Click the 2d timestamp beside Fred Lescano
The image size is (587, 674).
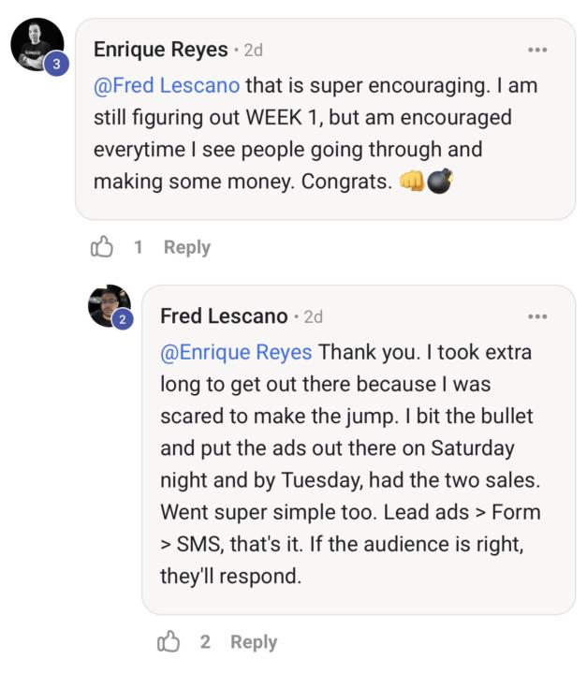pyautogui.click(x=313, y=317)
